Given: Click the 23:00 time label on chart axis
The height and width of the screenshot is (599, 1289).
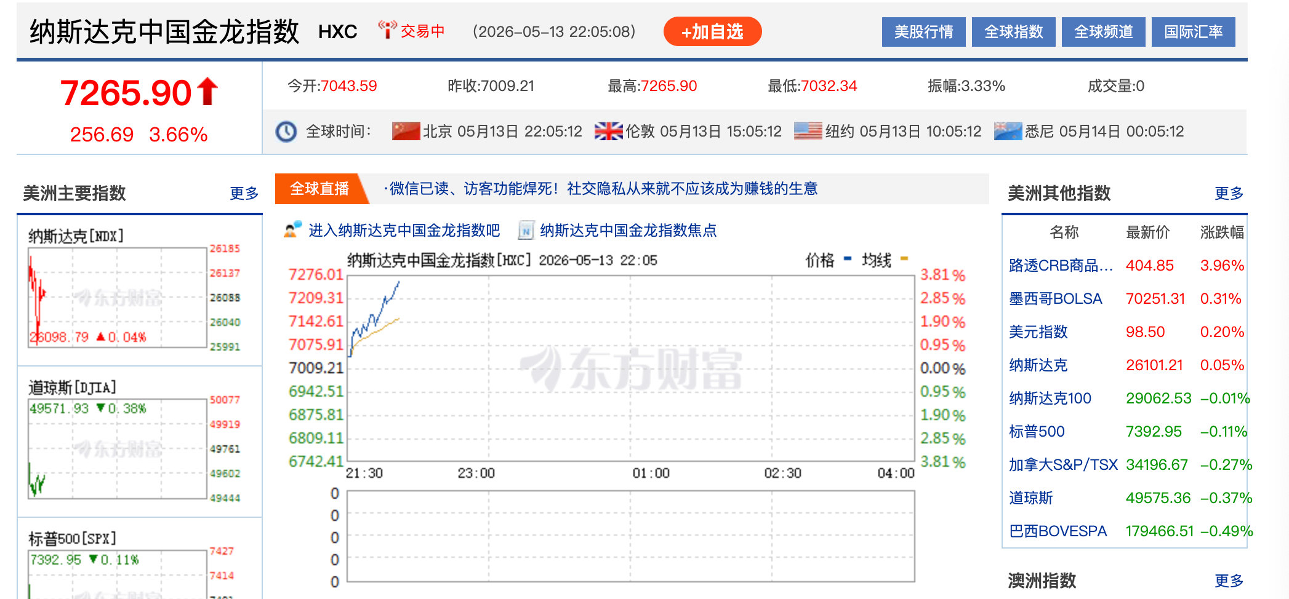Looking at the screenshot, I should (476, 474).
